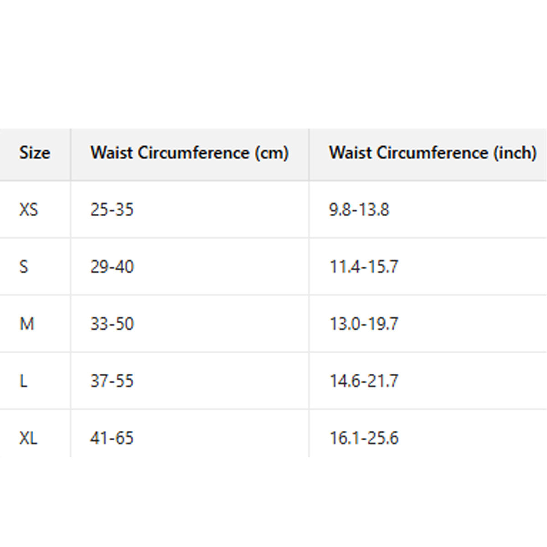Click header divider between Size and cm columns

coord(71,154)
